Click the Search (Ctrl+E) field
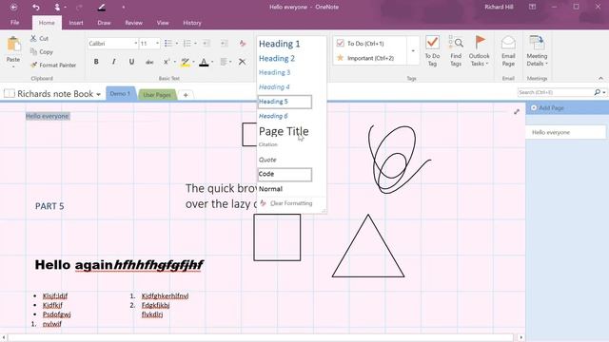 [x=556, y=92]
